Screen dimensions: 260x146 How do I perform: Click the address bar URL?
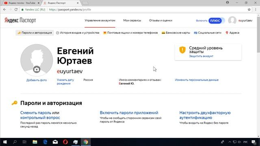[70, 10]
